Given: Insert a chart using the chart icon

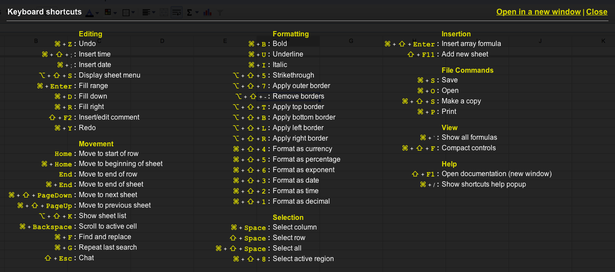Looking at the screenshot, I should point(207,13).
